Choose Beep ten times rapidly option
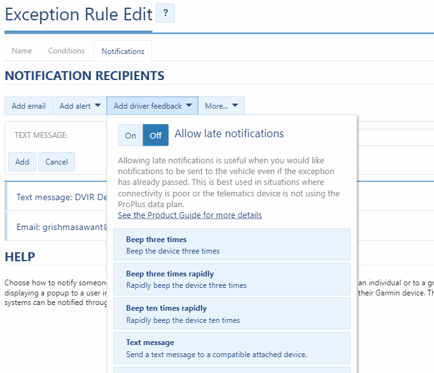Viewport: 434px width, 373px height. 232,314
